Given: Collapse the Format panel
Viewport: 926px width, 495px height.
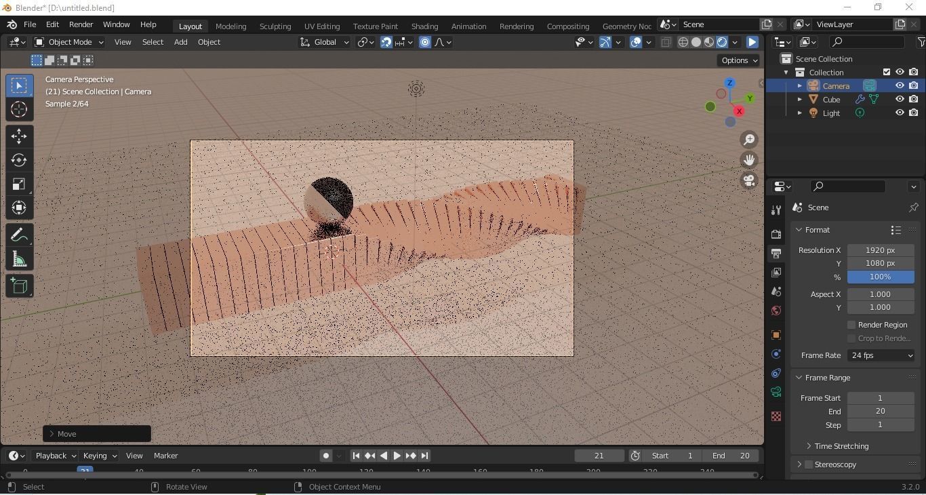Looking at the screenshot, I should pyautogui.click(x=799, y=230).
